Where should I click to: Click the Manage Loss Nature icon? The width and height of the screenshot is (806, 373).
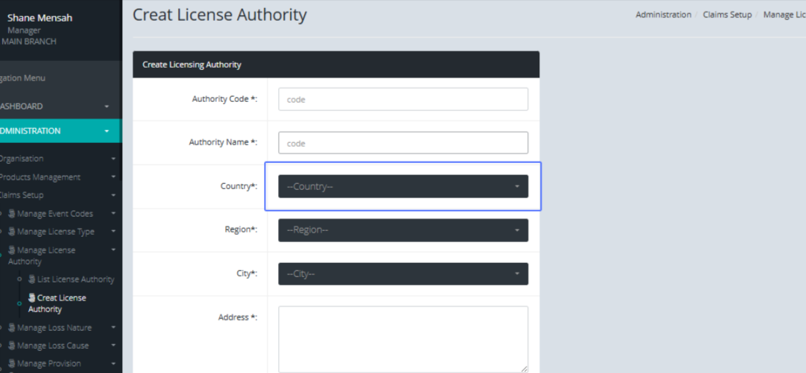(11, 328)
